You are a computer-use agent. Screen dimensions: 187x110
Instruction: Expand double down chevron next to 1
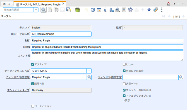174,4
